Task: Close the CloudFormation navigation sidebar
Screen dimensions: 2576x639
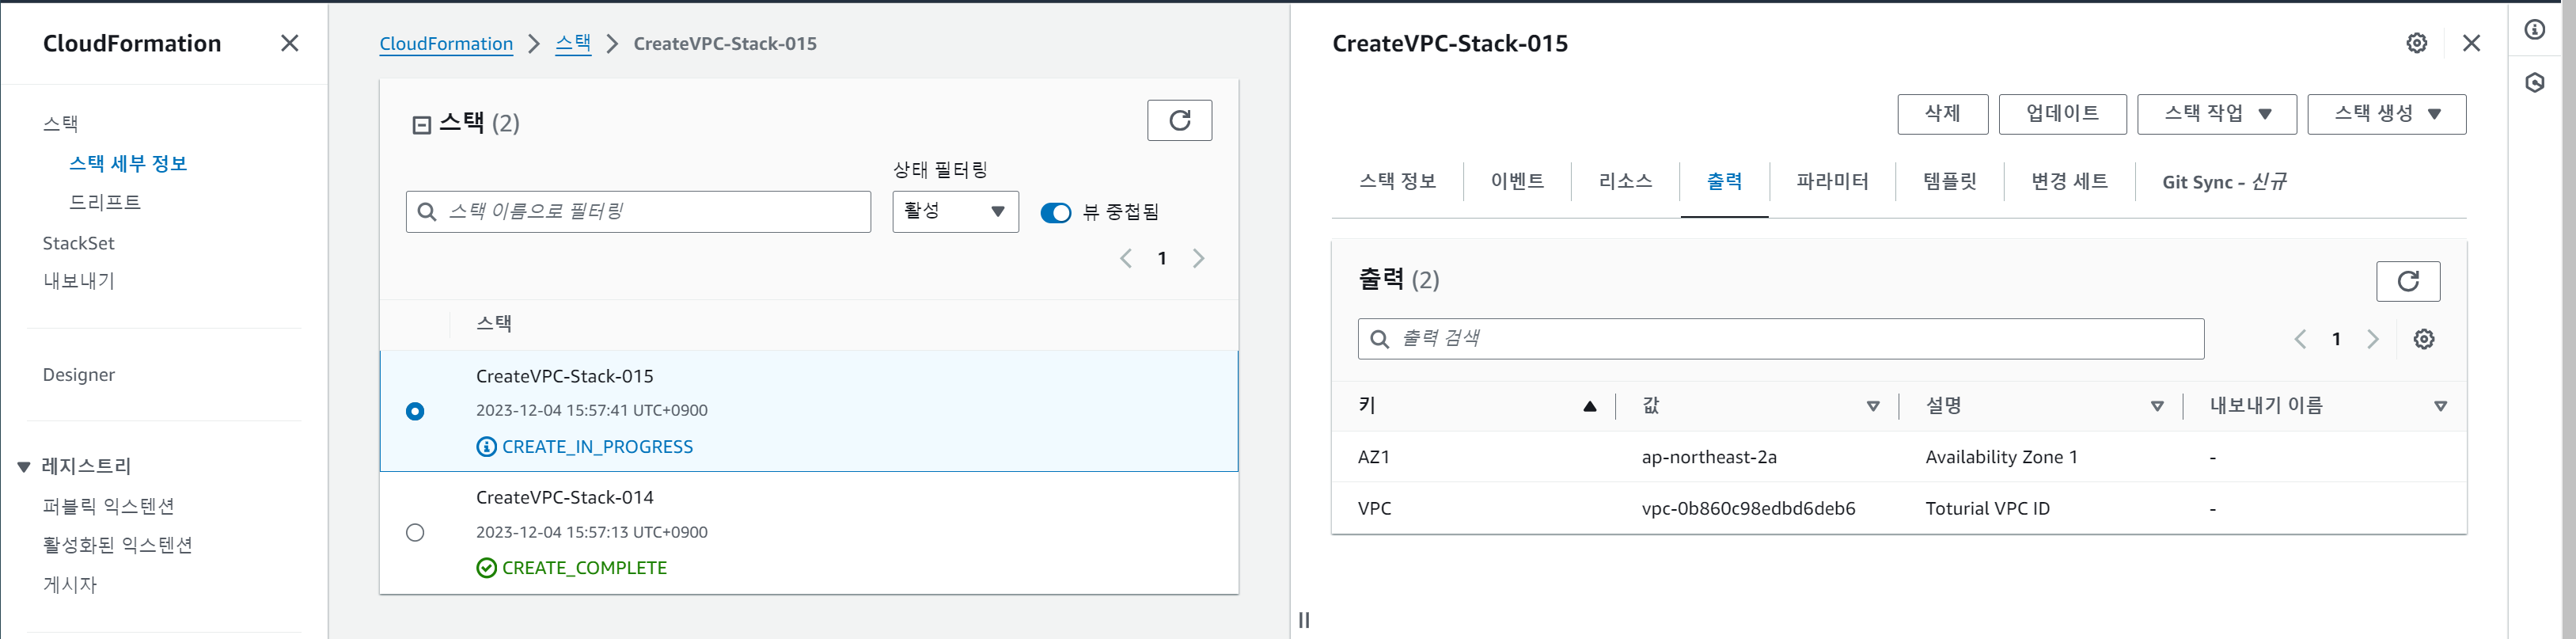Action: [289, 43]
